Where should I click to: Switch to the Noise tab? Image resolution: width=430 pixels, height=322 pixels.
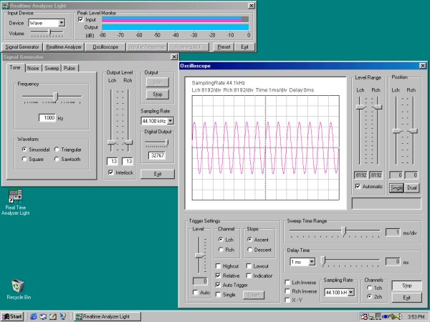[33, 68]
